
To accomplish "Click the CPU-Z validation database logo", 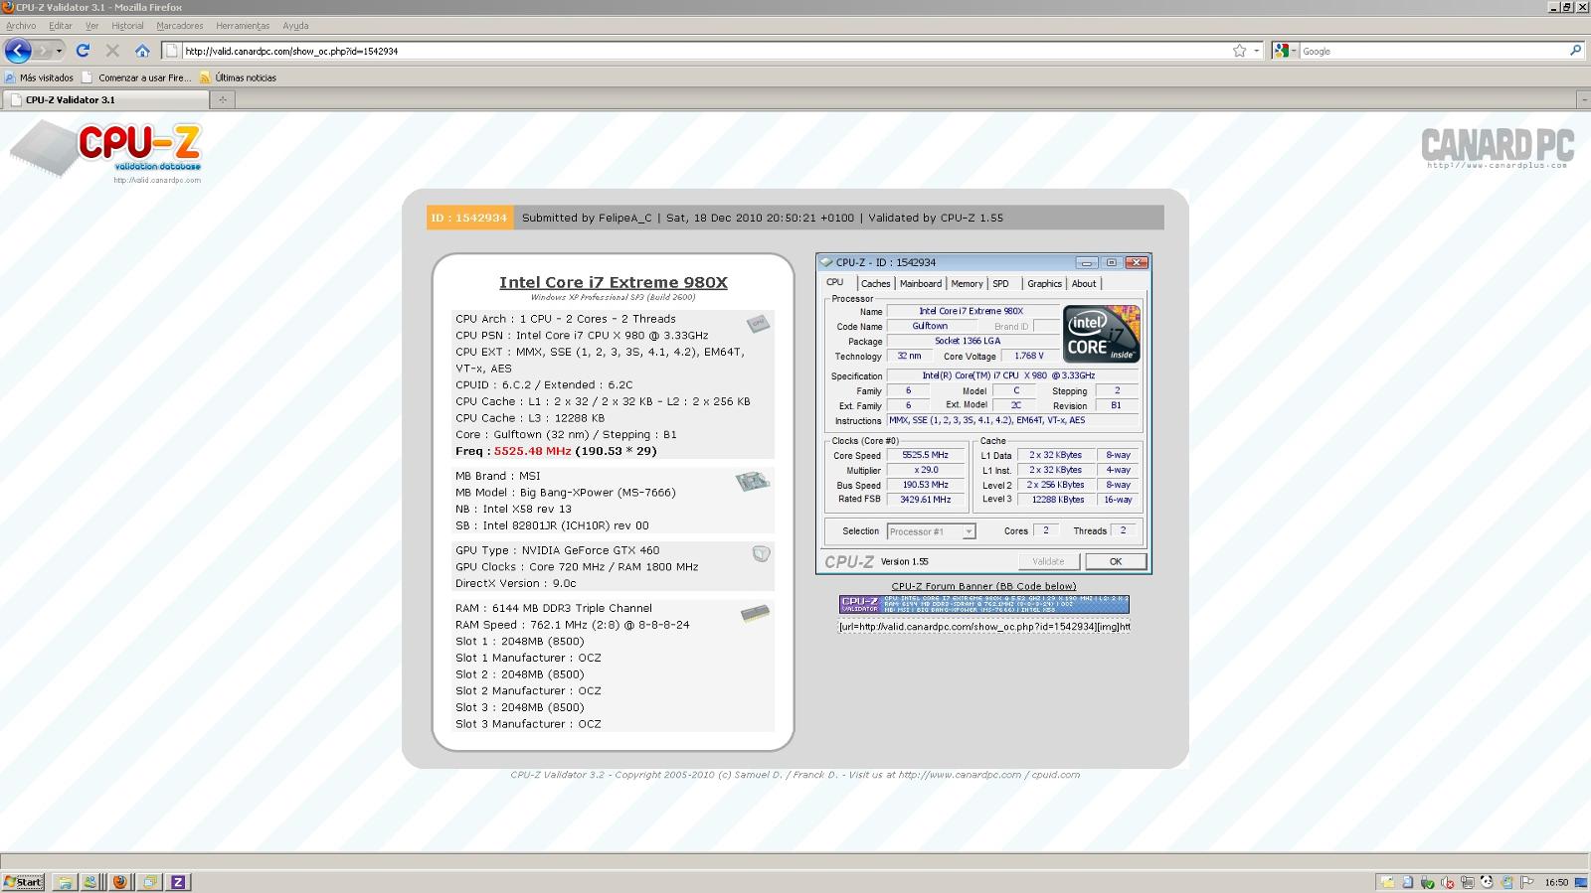I will pyautogui.click(x=106, y=152).
